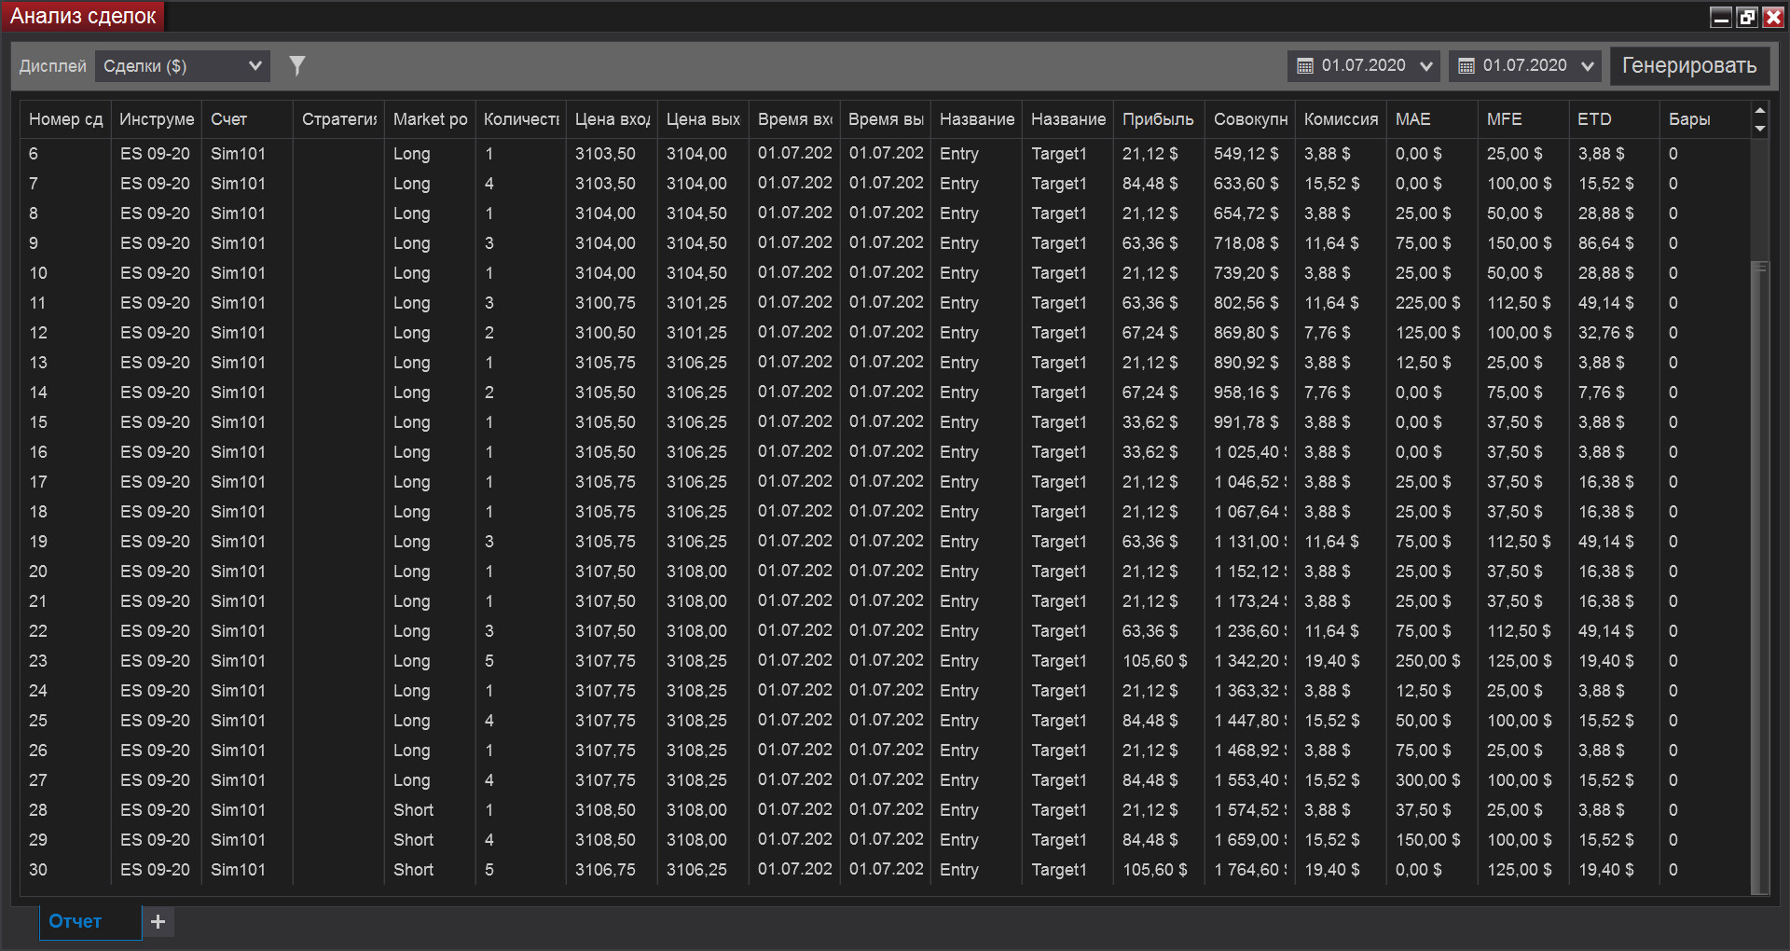Click MFE 150,00 $ in trade 9

click(x=1519, y=243)
